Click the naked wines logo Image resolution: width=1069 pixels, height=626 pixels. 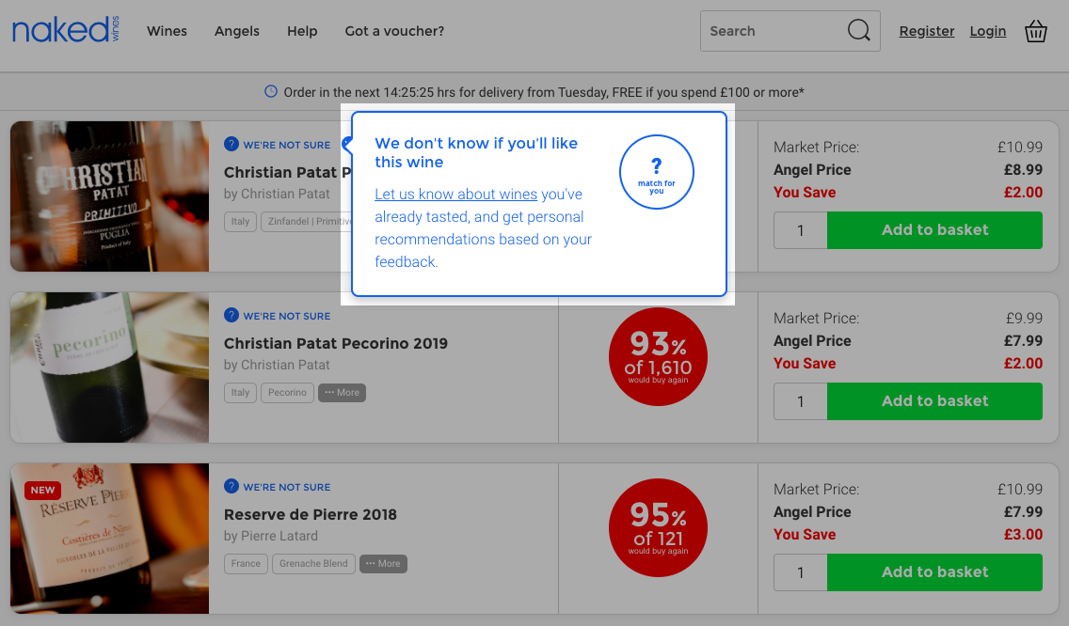[66, 30]
